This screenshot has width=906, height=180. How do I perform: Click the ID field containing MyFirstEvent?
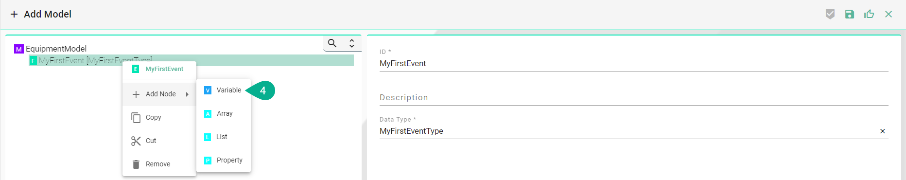point(634,63)
